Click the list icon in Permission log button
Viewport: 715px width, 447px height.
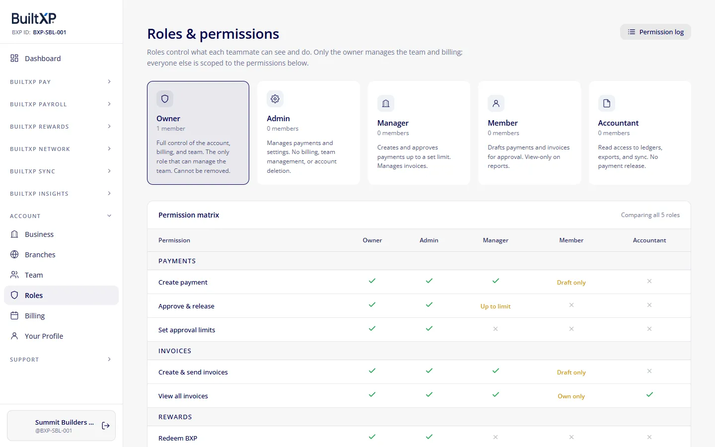click(632, 32)
